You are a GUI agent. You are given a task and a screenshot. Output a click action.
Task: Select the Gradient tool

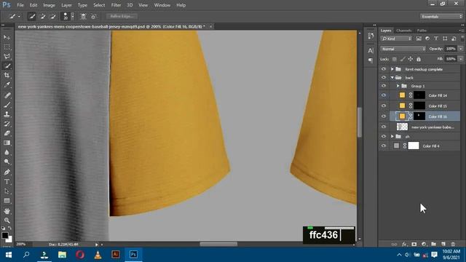pos(7,143)
